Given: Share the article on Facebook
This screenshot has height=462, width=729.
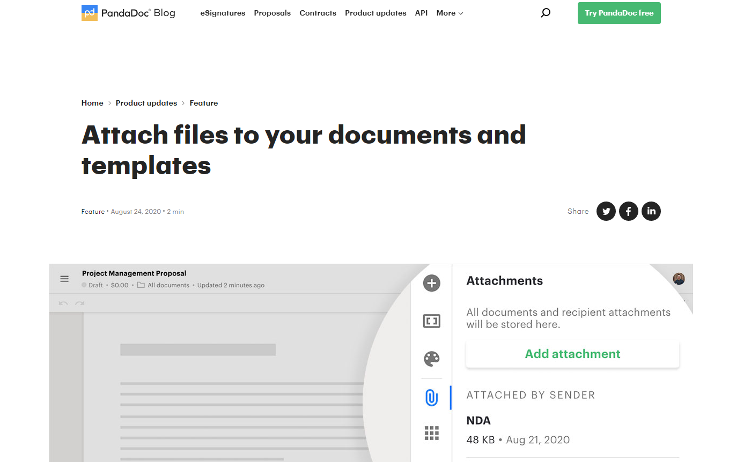Looking at the screenshot, I should tap(629, 211).
